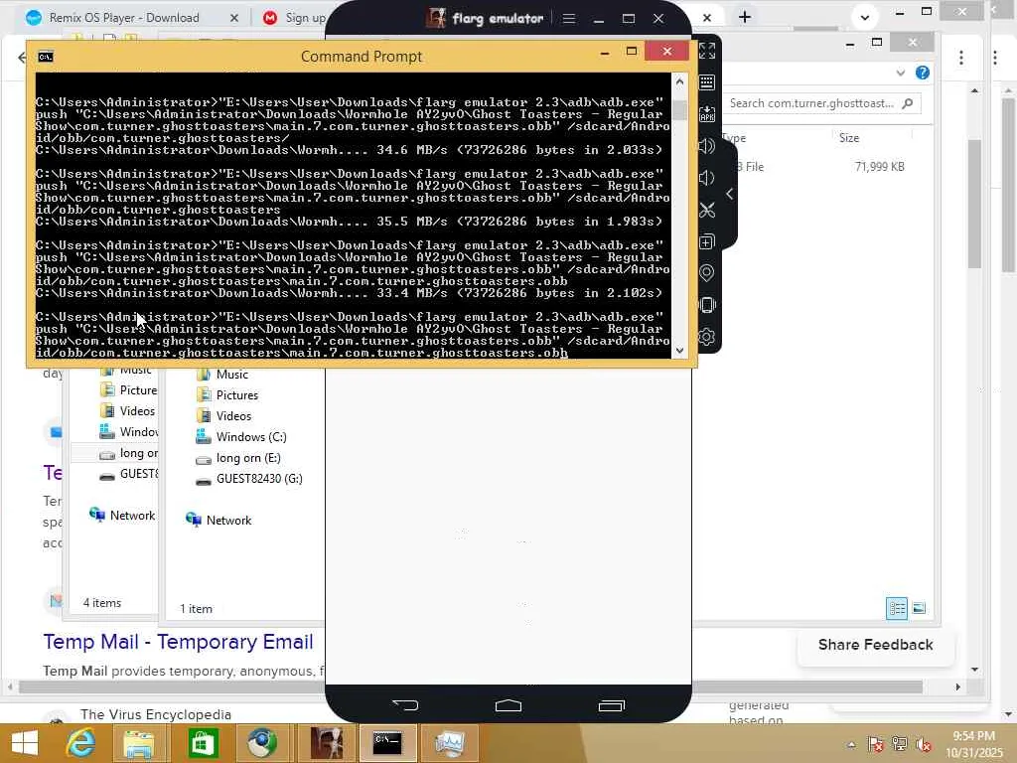This screenshot has width=1017, height=763.
Task: Open the keyboard mapping icon in emulator sidebar
Action: (x=707, y=82)
